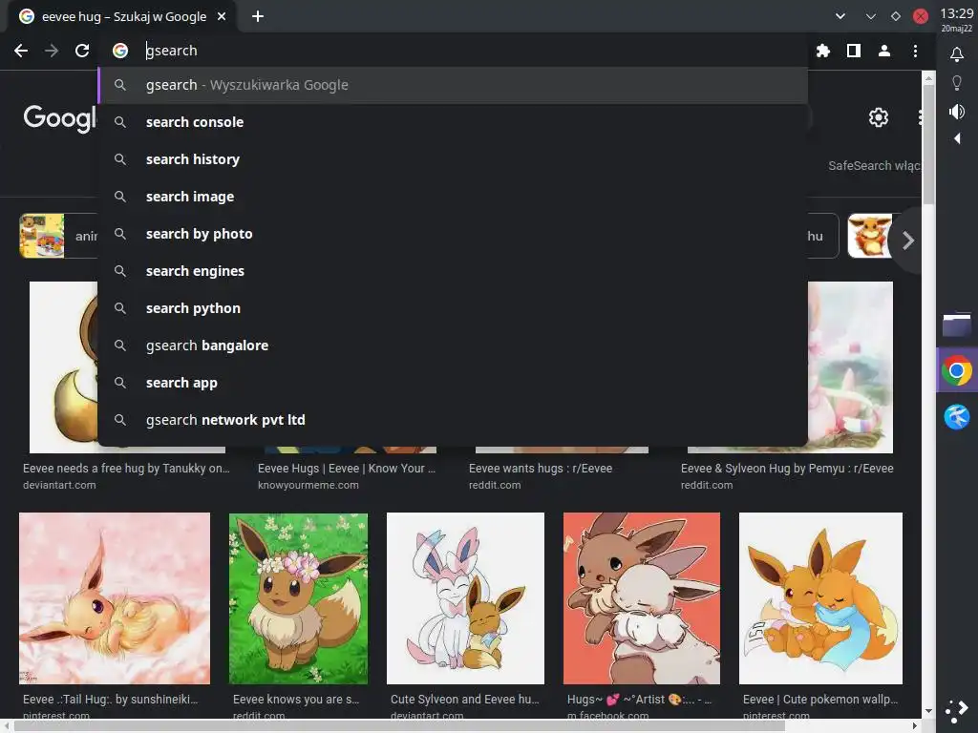Open Google quick settings gear

(879, 117)
